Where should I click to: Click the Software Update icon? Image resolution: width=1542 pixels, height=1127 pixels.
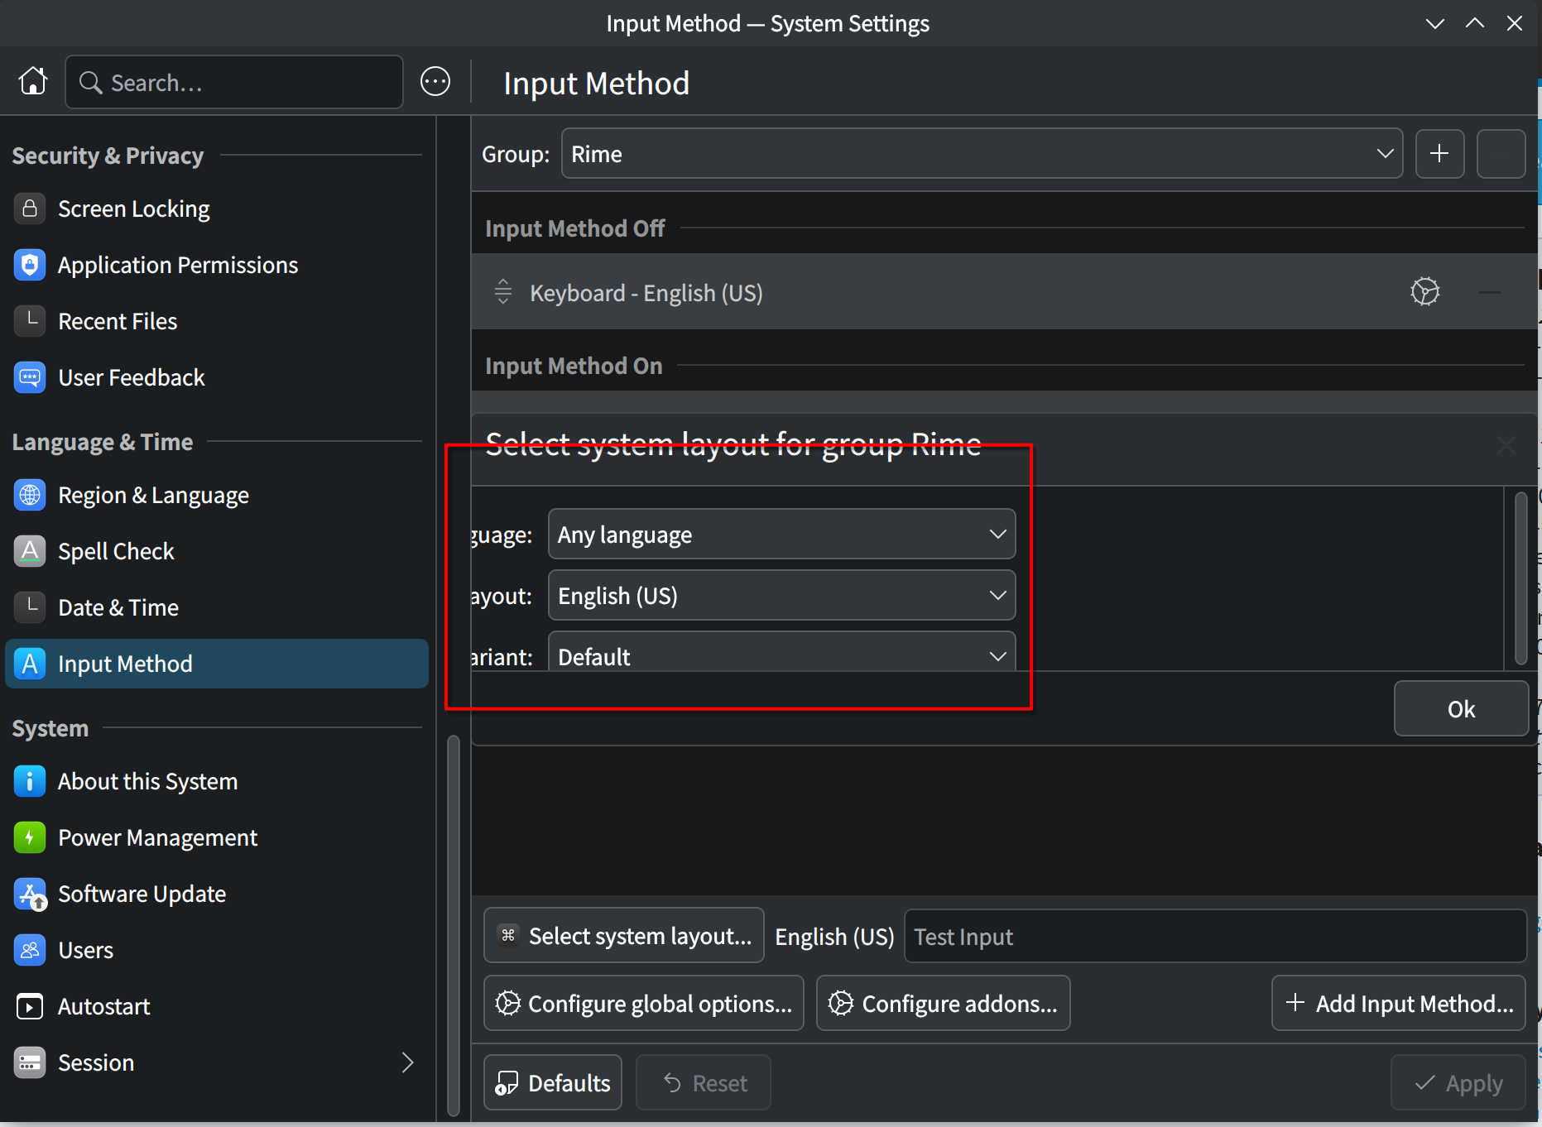coord(30,894)
